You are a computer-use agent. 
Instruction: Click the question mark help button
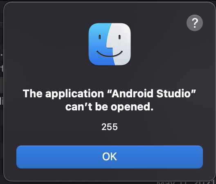(195, 23)
